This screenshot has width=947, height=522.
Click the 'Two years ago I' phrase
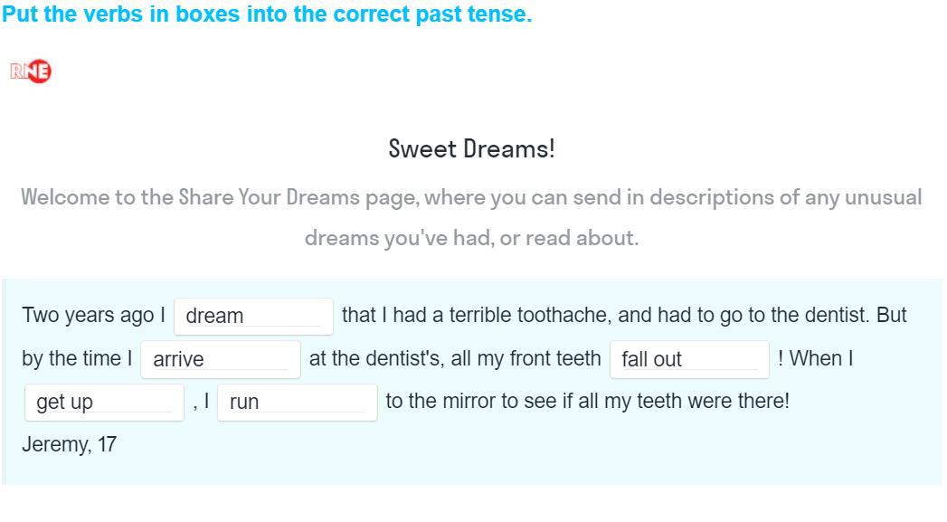[93, 316]
